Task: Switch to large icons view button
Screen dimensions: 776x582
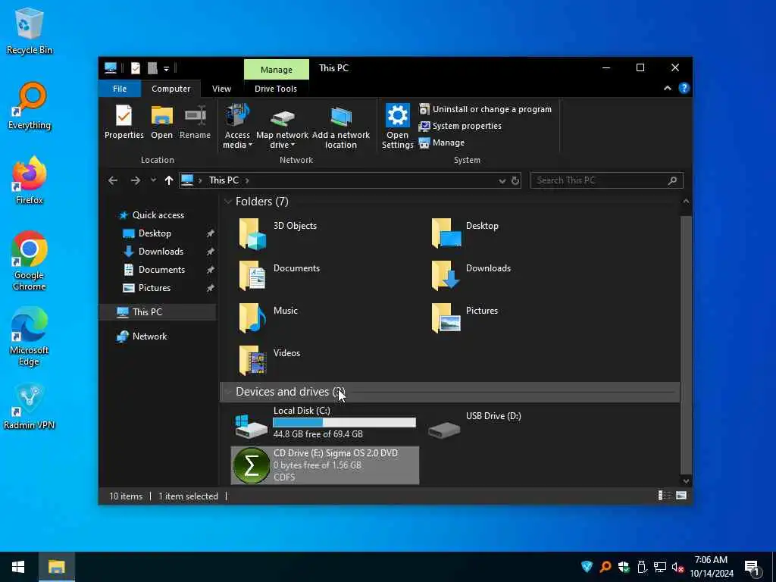Action: coord(681,496)
